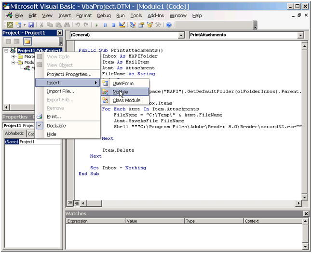Click the Reset stop square icon
The image size is (312, 253).
(x=113, y=25)
